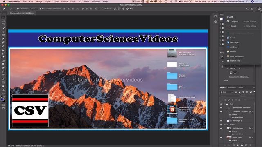262x147 pixels.
Task: Open the Layer menu
Action: click(47, 2)
